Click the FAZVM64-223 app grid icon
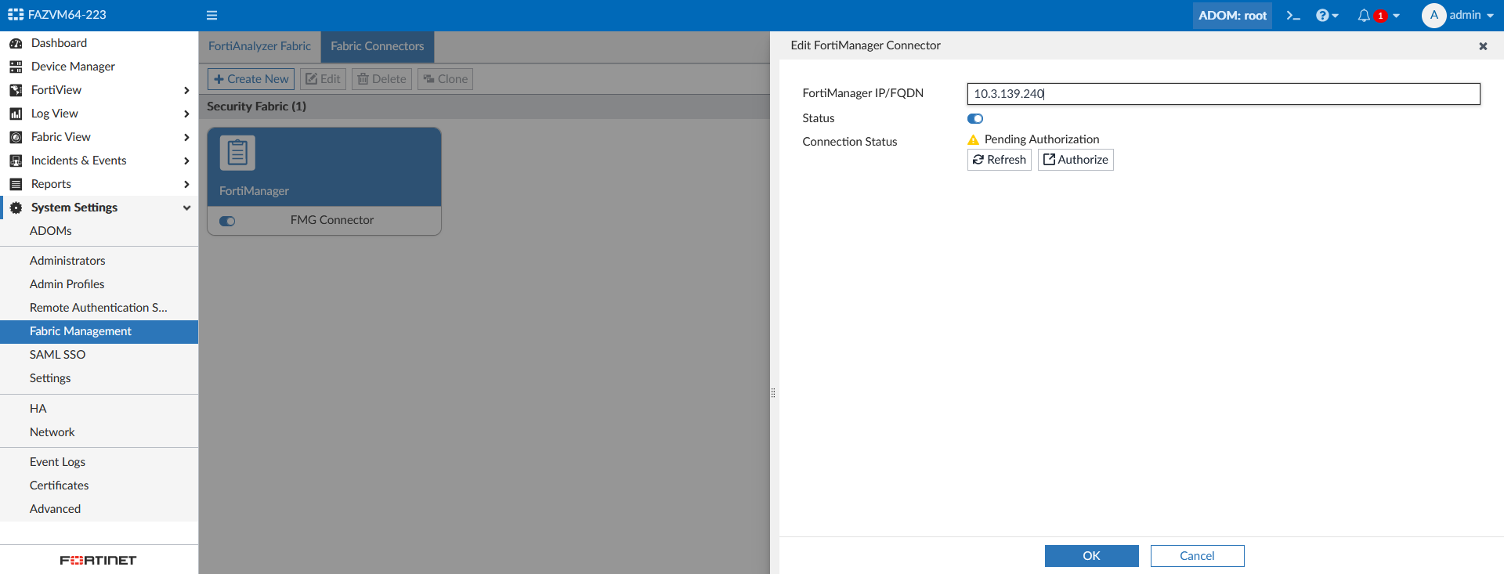1504x574 pixels. (16, 15)
